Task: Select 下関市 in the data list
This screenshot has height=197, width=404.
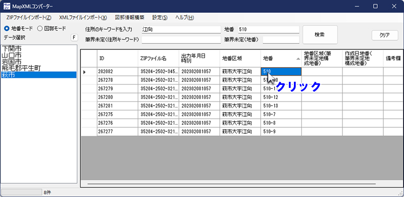Action: coord(39,48)
